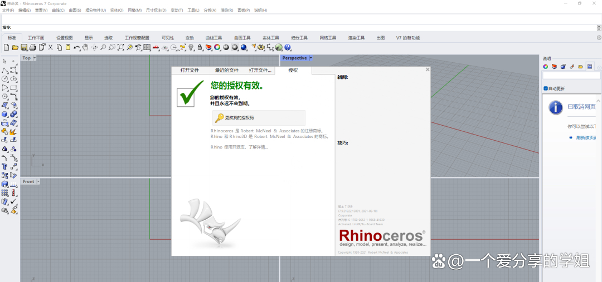The width and height of the screenshot is (602, 282).
Task: Open the 说明(H) menu
Action: (x=261, y=10)
